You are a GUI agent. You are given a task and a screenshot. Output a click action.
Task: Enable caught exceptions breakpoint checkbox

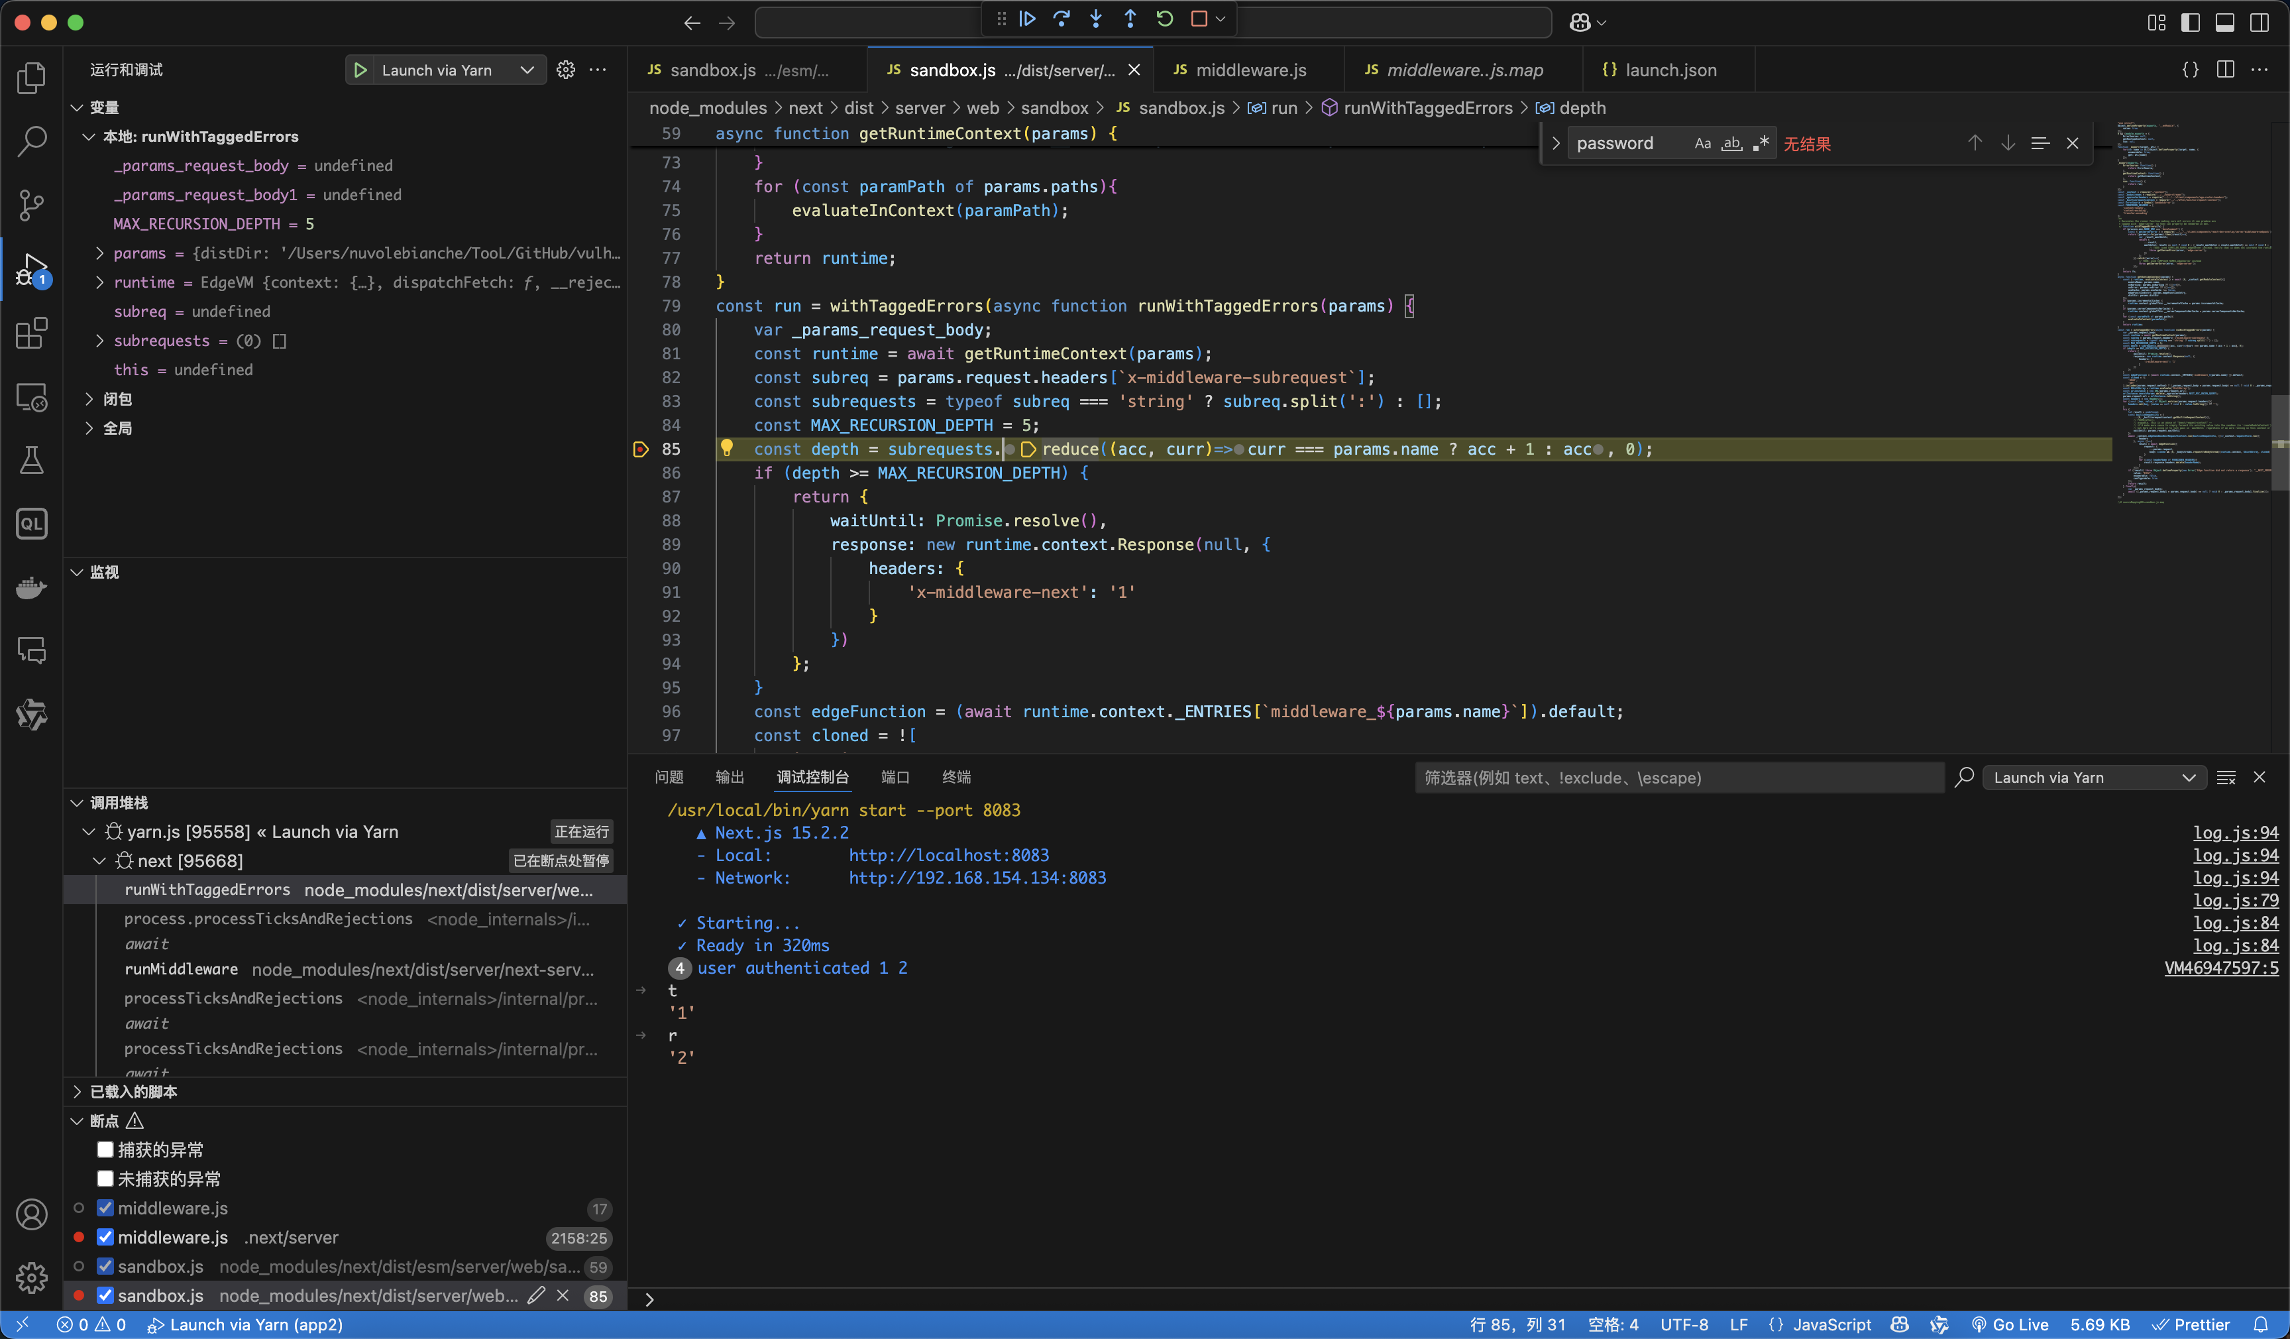tap(105, 1150)
